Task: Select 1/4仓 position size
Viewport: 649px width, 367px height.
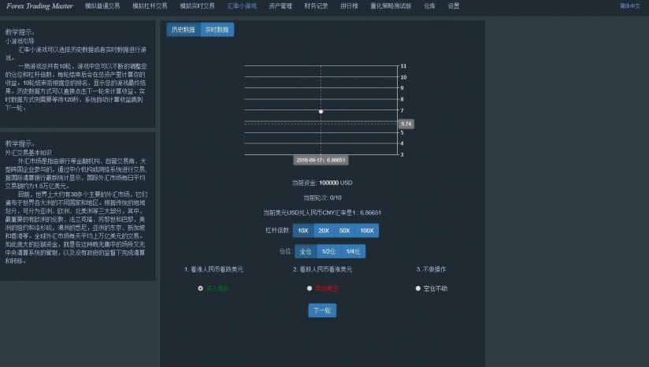Action: pyautogui.click(x=354, y=251)
